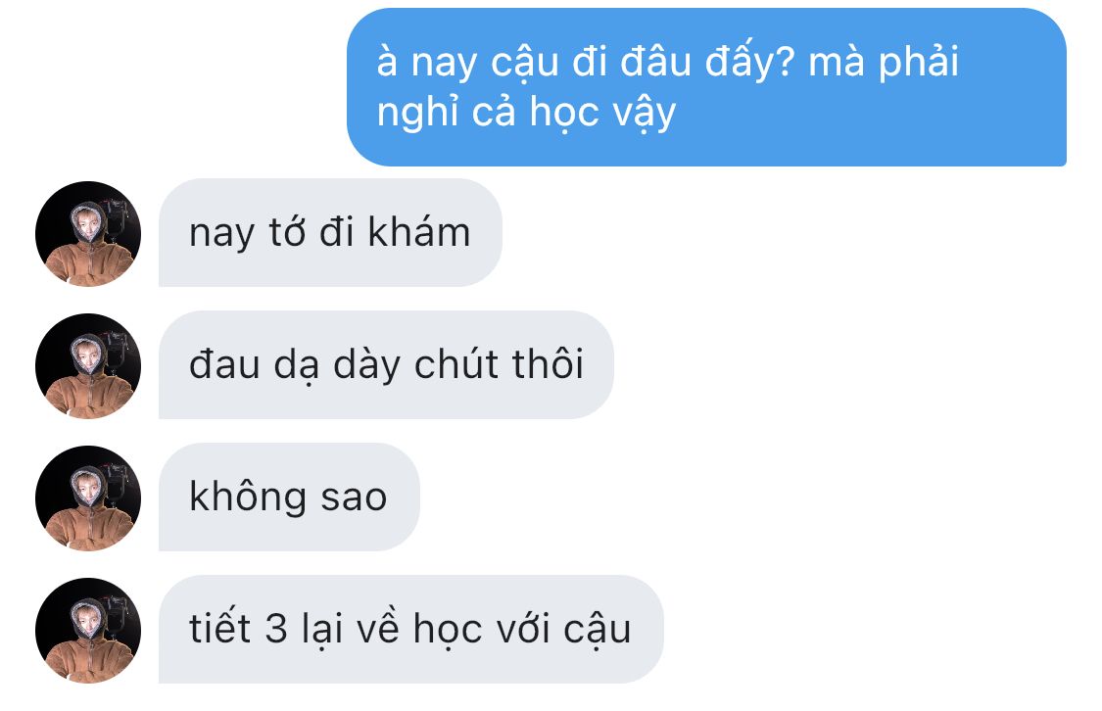Click the word 'tiết' in the last bubble
The width and height of the screenshot is (1102, 711).
click(x=220, y=628)
